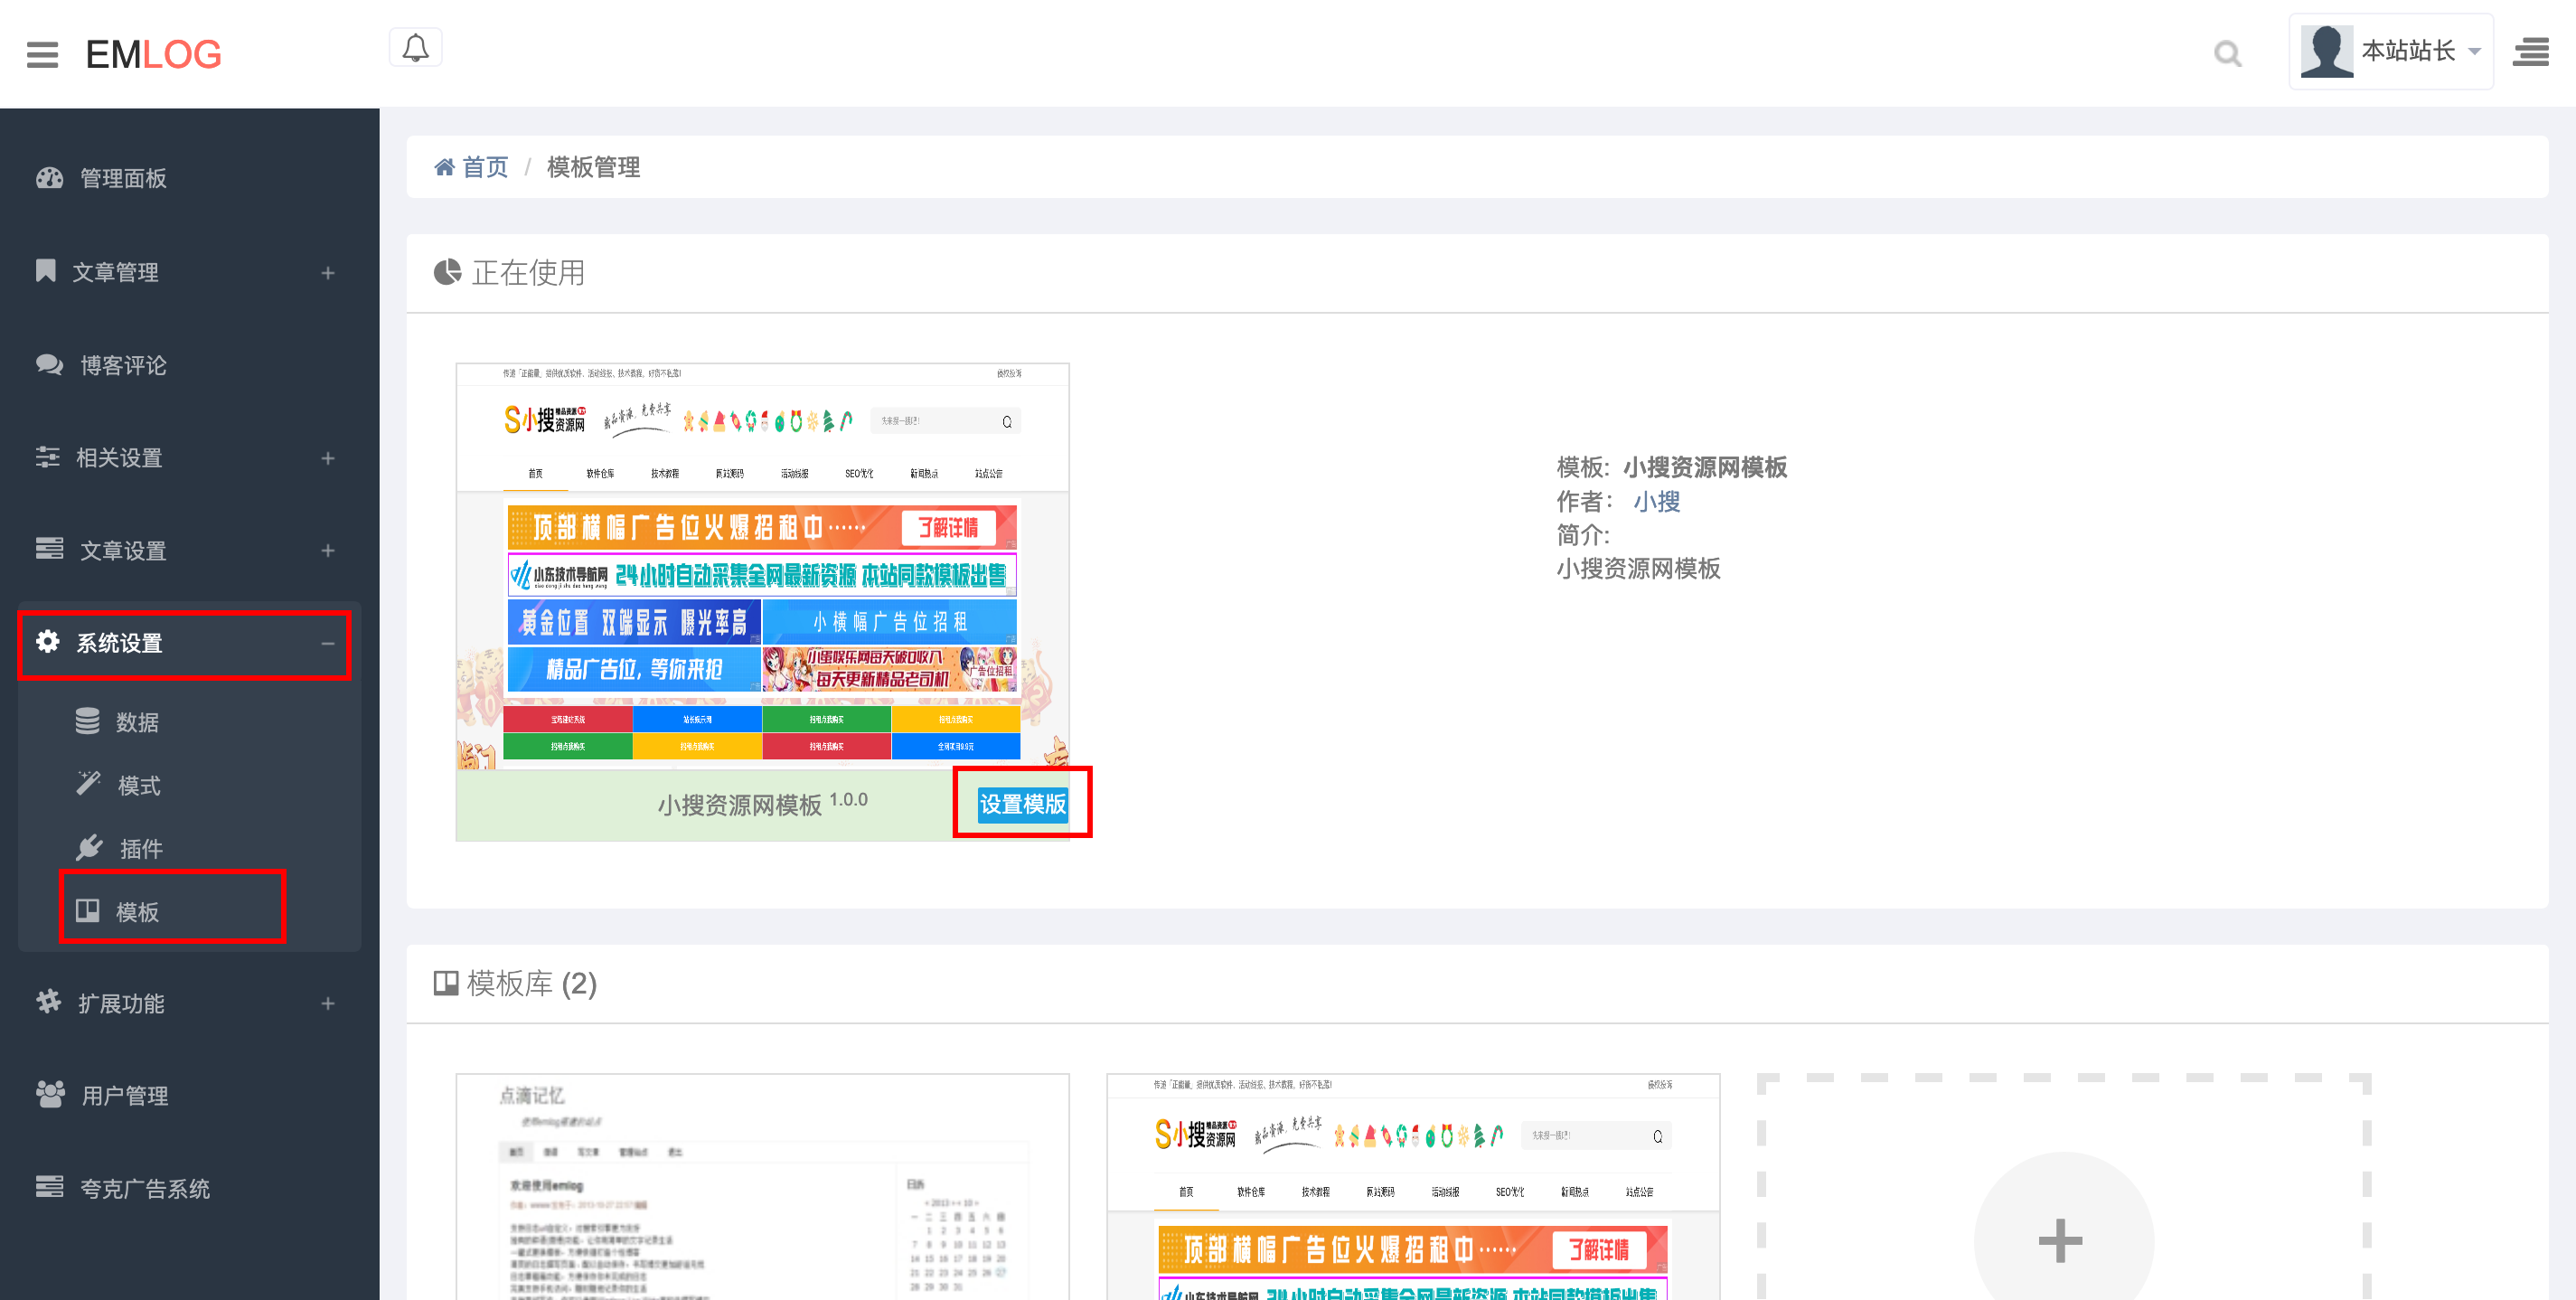Click the 模板管理 breadcrumb text
The width and height of the screenshot is (2576, 1300).
(594, 167)
